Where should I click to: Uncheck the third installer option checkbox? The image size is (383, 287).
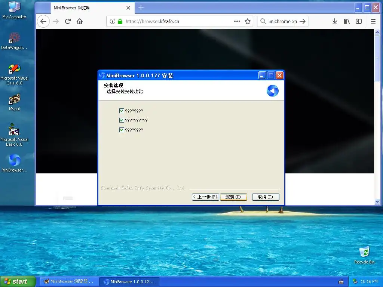(x=122, y=130)
